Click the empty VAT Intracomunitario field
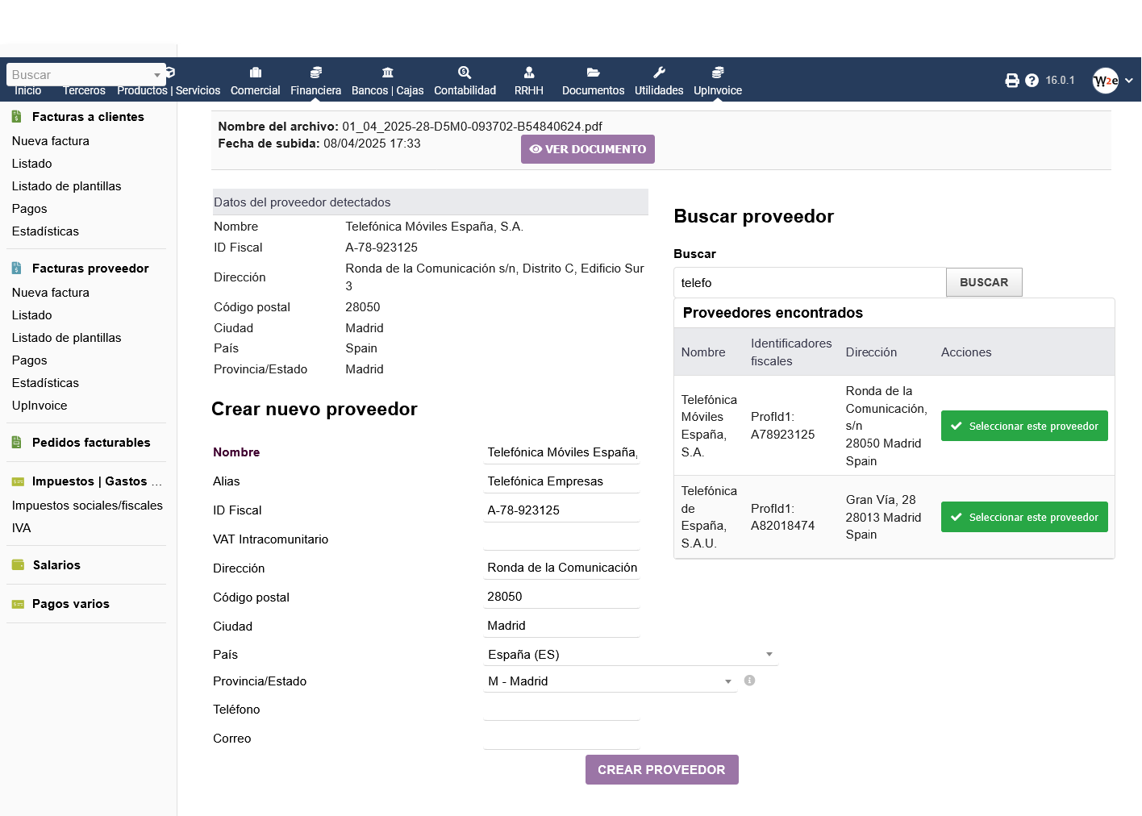 click(x=562, y=539)
